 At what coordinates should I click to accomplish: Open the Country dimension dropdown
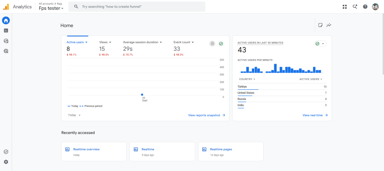click(247, 79)
